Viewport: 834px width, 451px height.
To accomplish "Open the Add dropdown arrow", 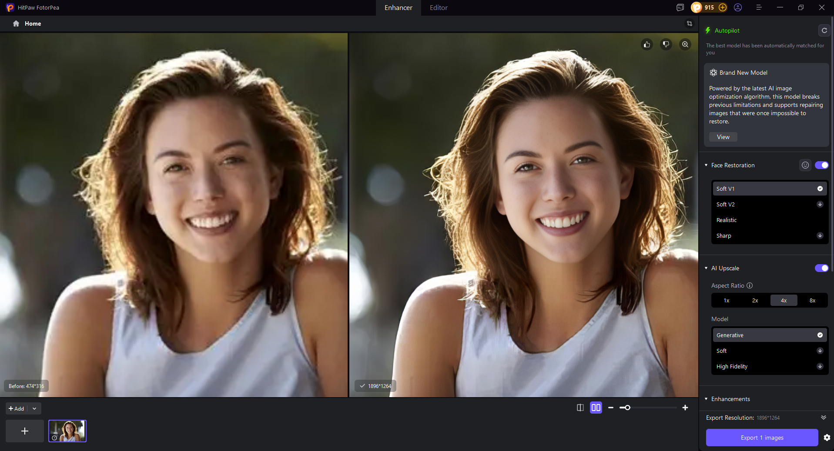I will 34,409.
